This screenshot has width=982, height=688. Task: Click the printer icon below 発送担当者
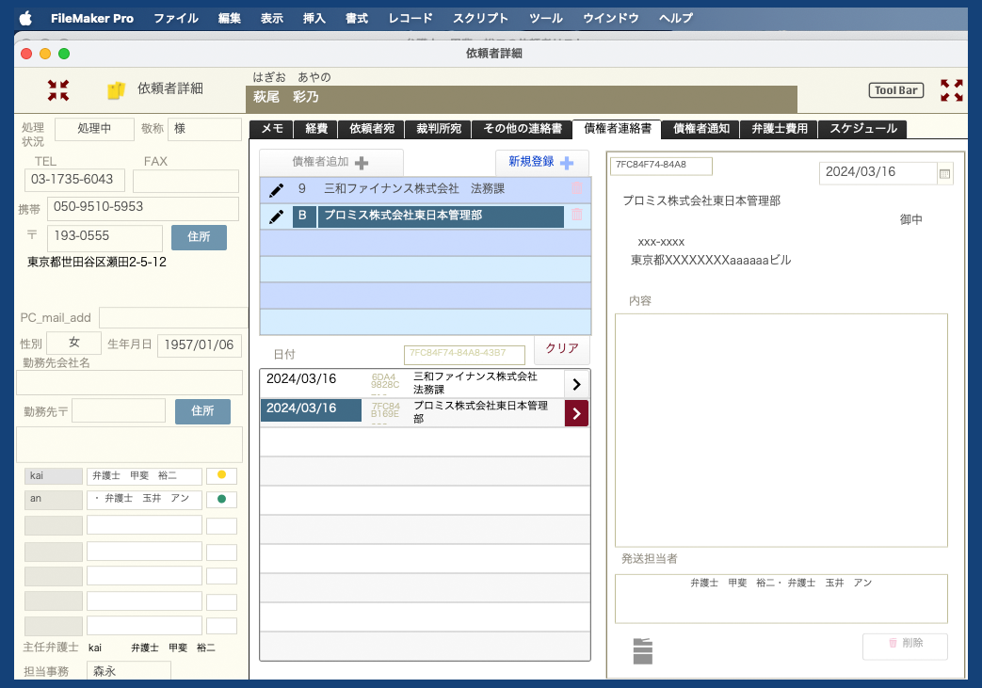[643, 650]
